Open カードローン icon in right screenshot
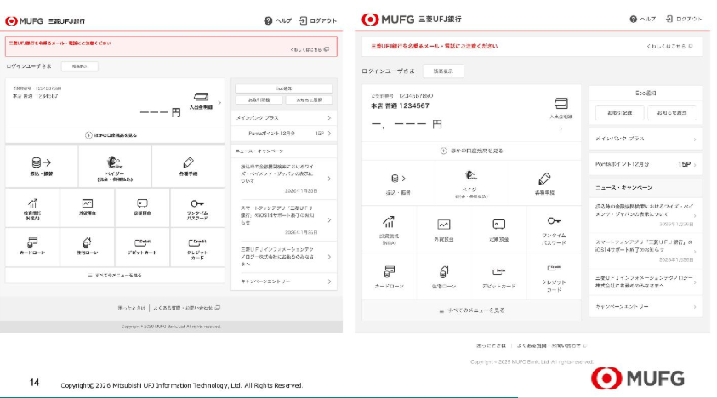The image size is (717, 398). tap(390, 272)
